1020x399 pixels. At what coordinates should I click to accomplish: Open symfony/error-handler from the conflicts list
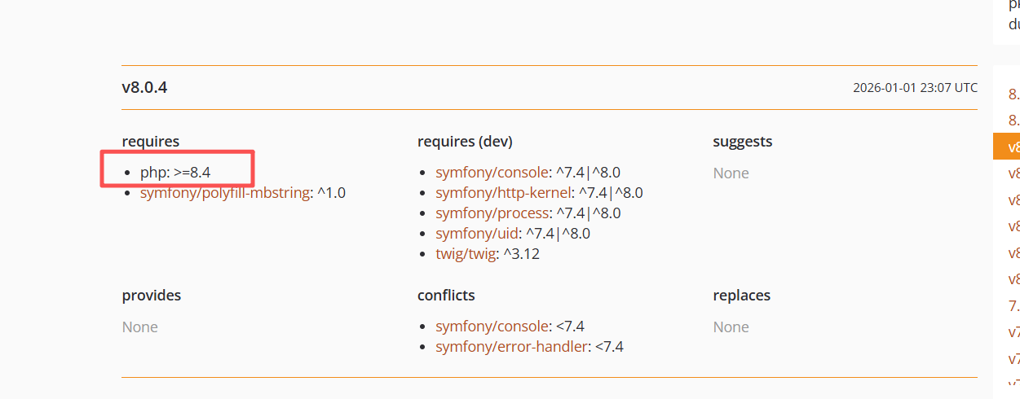pyautogui.click(x=511, y=347)
